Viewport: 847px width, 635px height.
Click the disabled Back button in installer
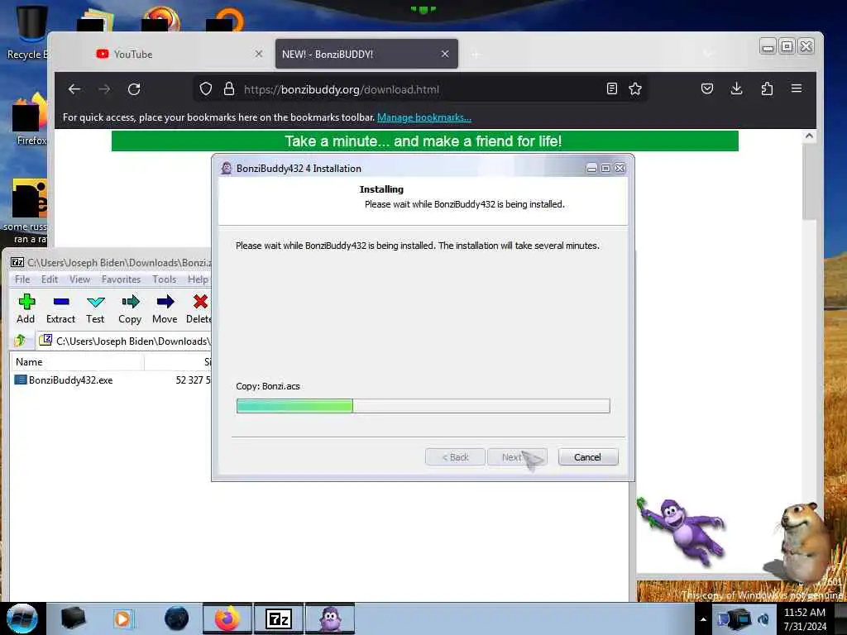click(x=455, y=456)
